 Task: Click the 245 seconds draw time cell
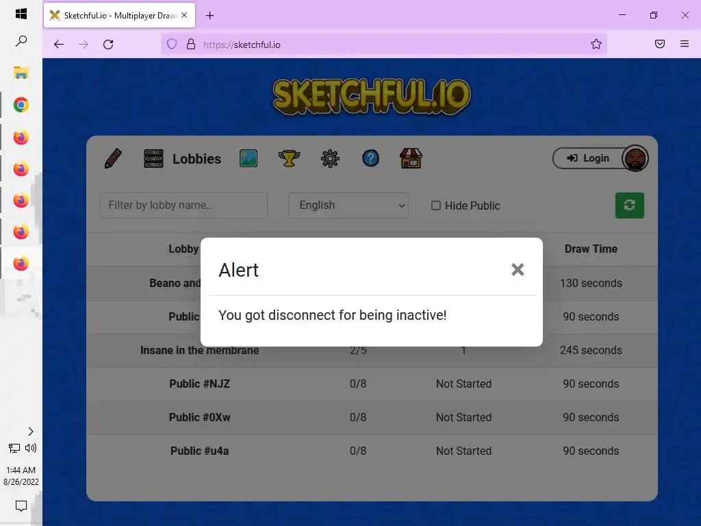(591, 350)
